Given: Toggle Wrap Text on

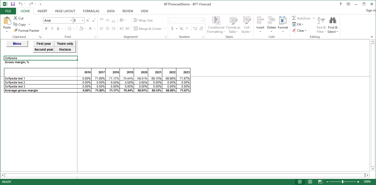Looking at the screenshot, I should coord(143,21).
